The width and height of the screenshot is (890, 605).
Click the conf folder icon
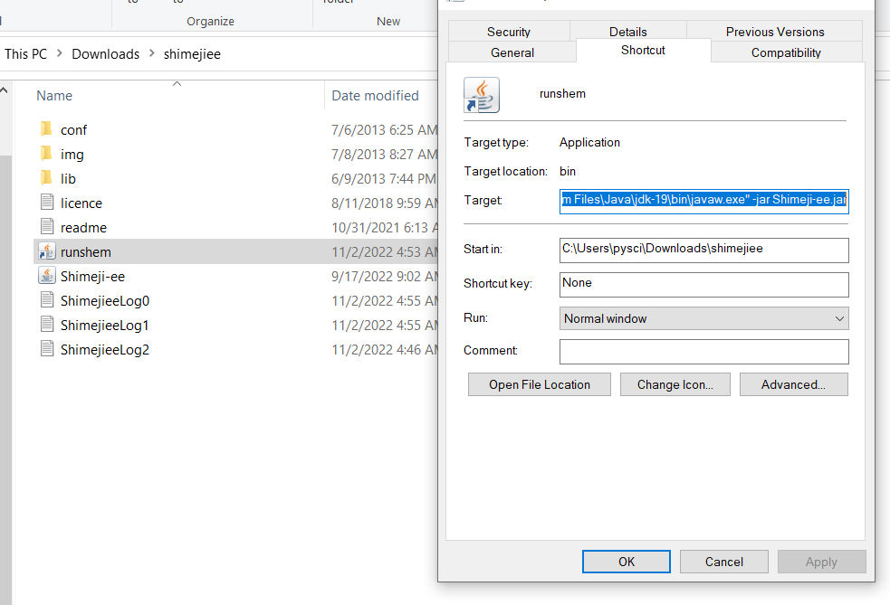[x=46, y=129]
